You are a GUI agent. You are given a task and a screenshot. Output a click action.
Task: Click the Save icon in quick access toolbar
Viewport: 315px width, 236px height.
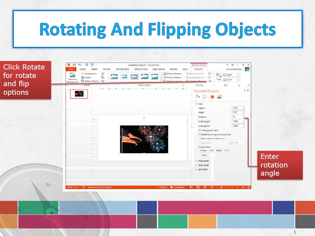(74, 65)
